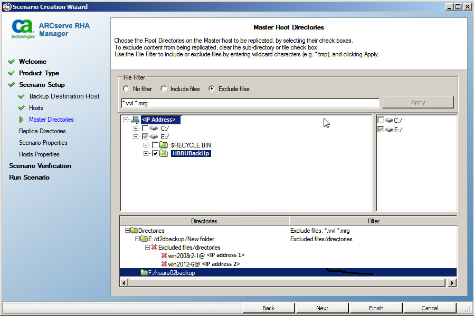474x316 pixels.
Task: Expand the HBBUBackUp folder node
Action: (x=146, y=153)
